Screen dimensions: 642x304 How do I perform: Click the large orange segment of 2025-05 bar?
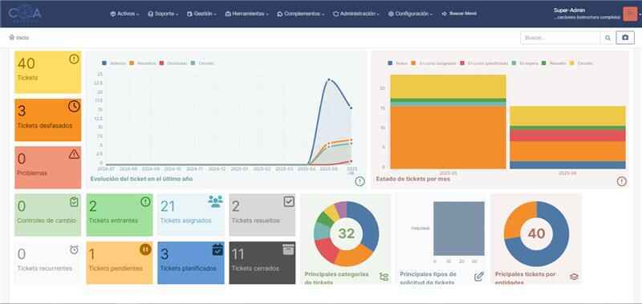pos(448,137)
